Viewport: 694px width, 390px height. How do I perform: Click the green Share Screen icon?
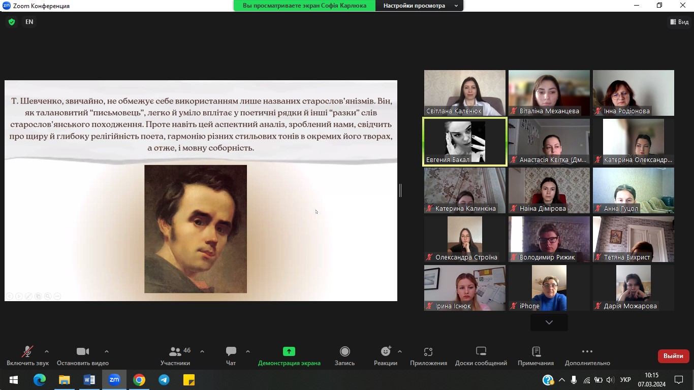(x=289, y=352)
